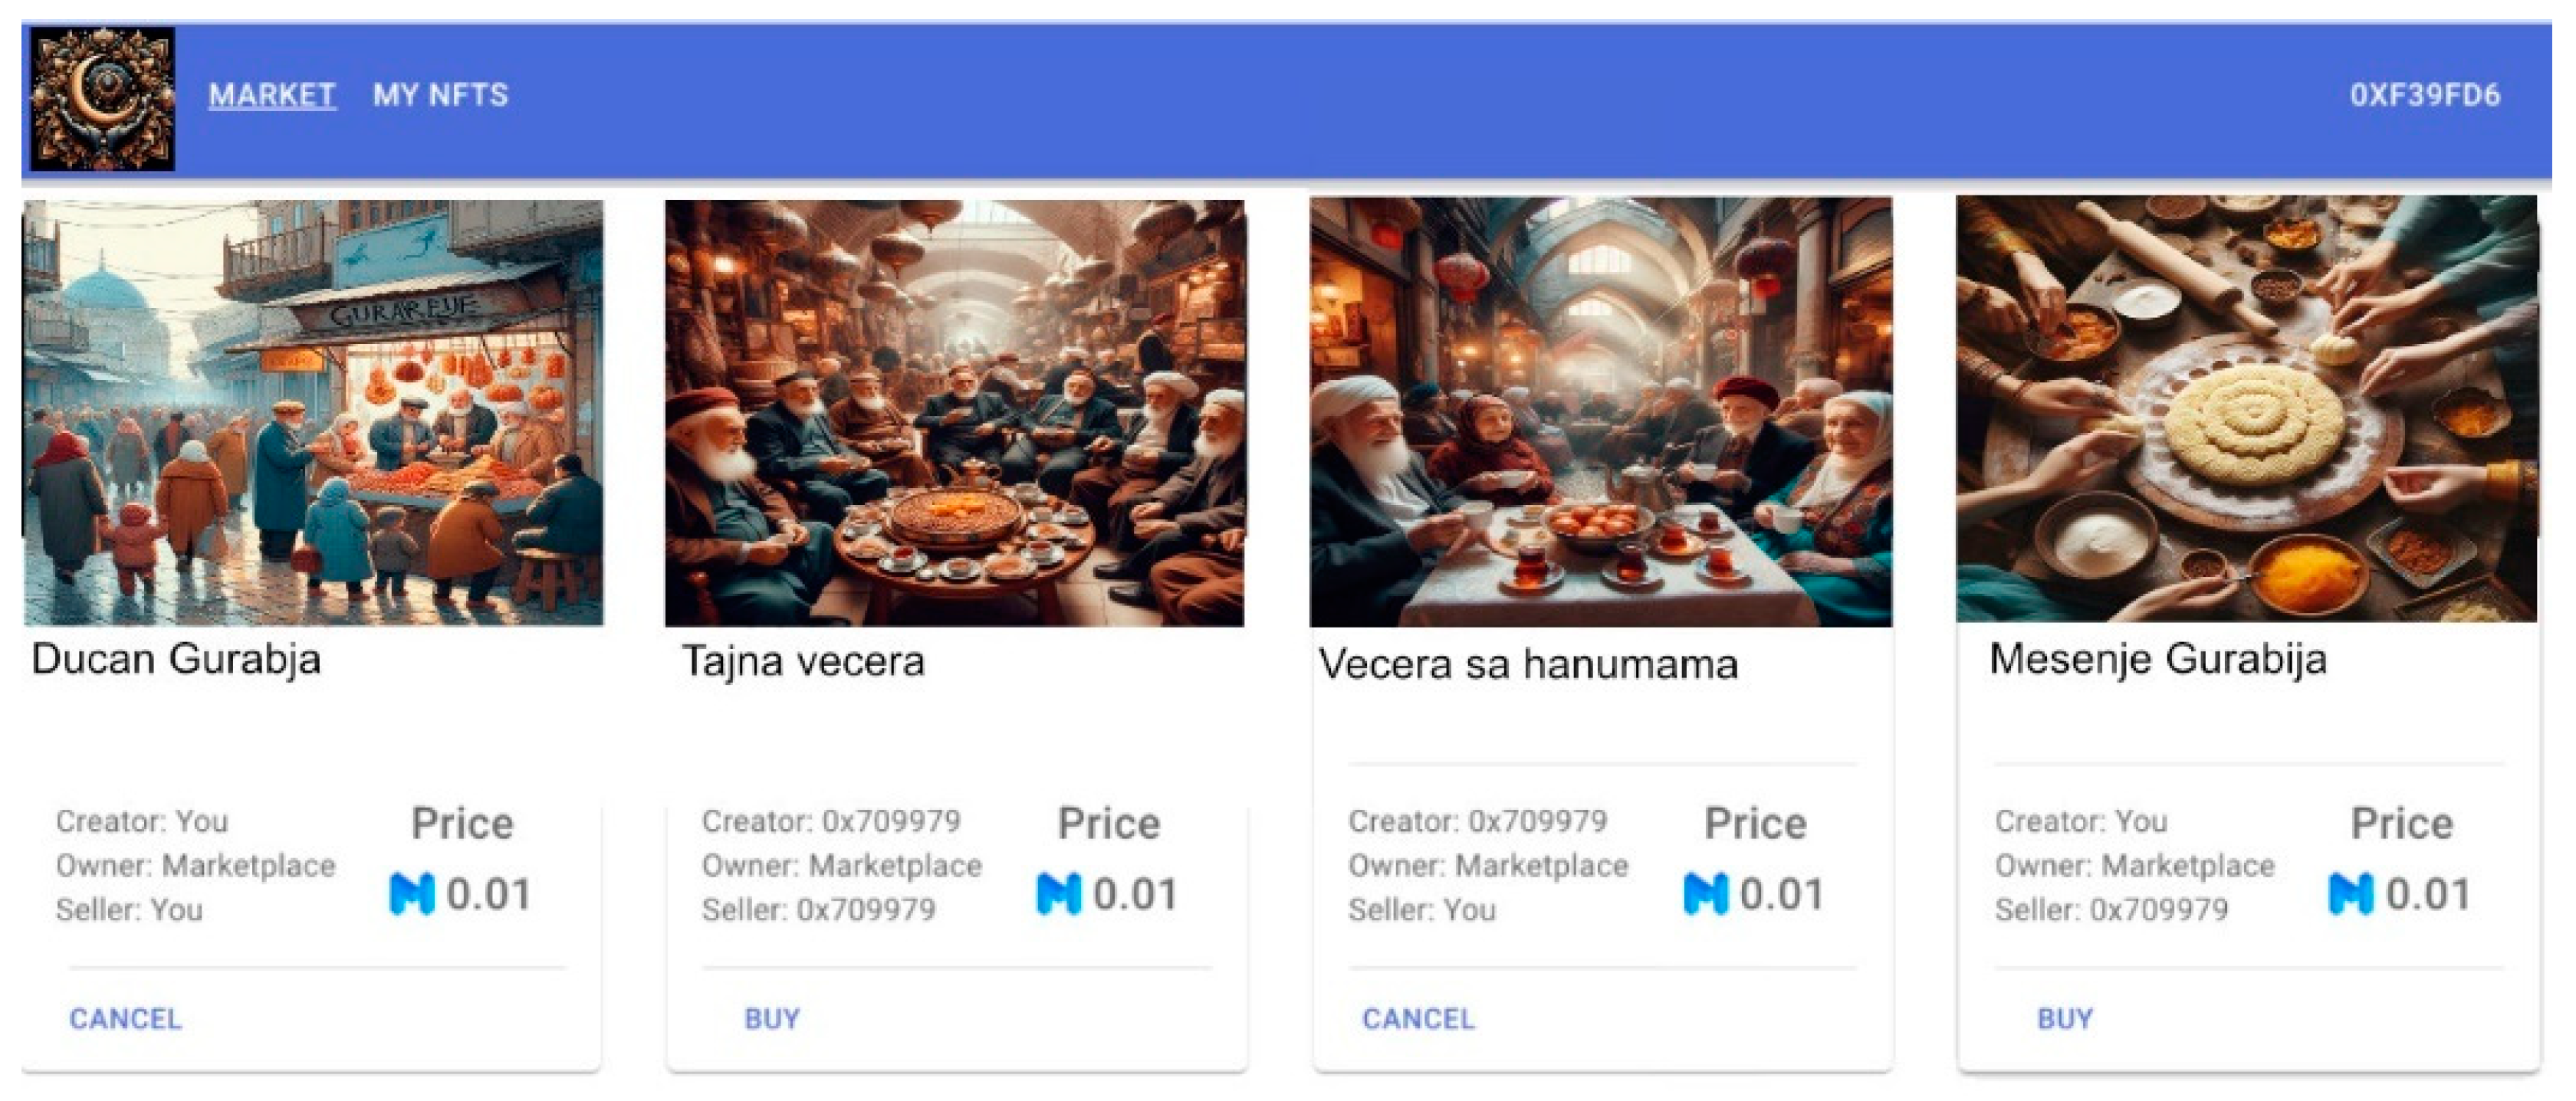Open the Ducan Gurabja NFT image

point(313,411)
